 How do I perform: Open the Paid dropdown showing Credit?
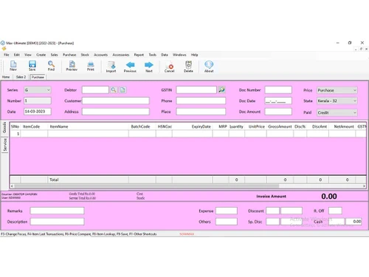[x=337, y=112]
